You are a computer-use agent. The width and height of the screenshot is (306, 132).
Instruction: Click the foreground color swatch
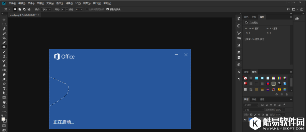(3, 119)
